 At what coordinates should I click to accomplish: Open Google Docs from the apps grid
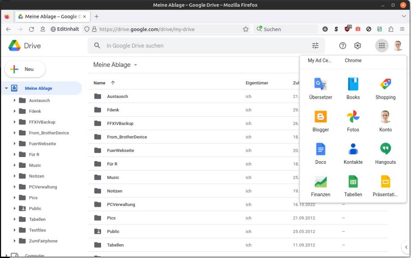[320, 153]
